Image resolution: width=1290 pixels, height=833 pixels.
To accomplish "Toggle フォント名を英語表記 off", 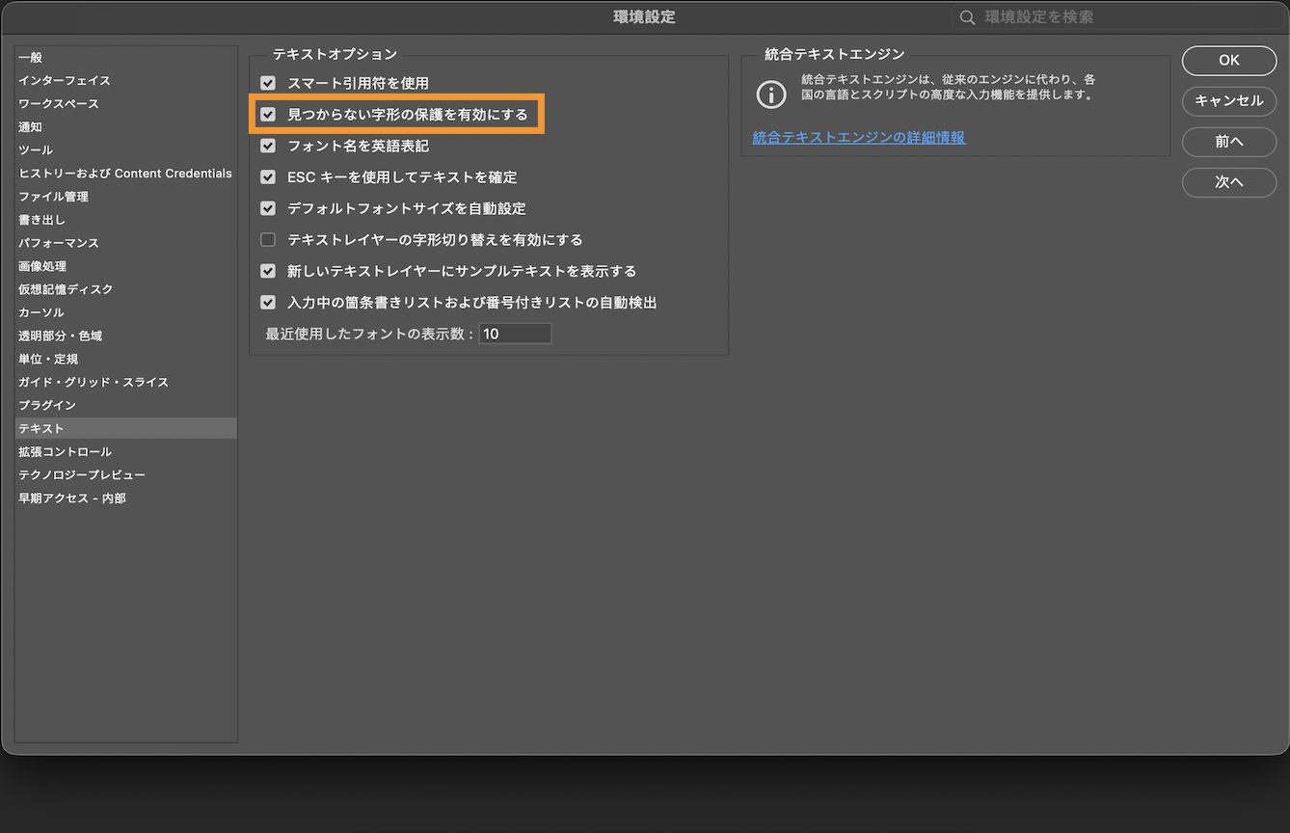I will pos(267,146).
